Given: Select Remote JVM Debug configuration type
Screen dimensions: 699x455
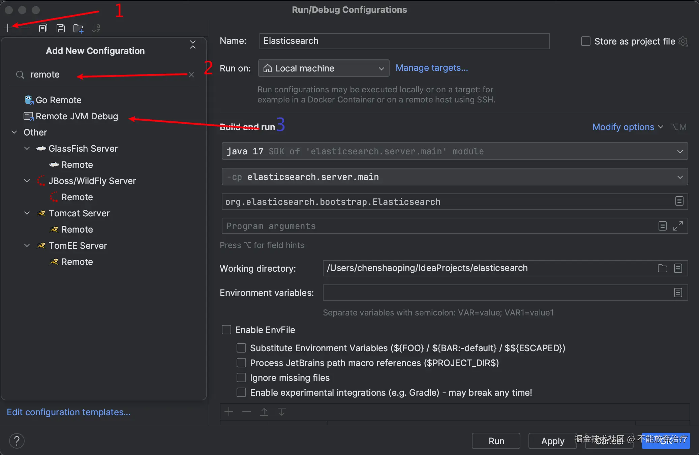Looking at the screenshot, I should point(77,116).
